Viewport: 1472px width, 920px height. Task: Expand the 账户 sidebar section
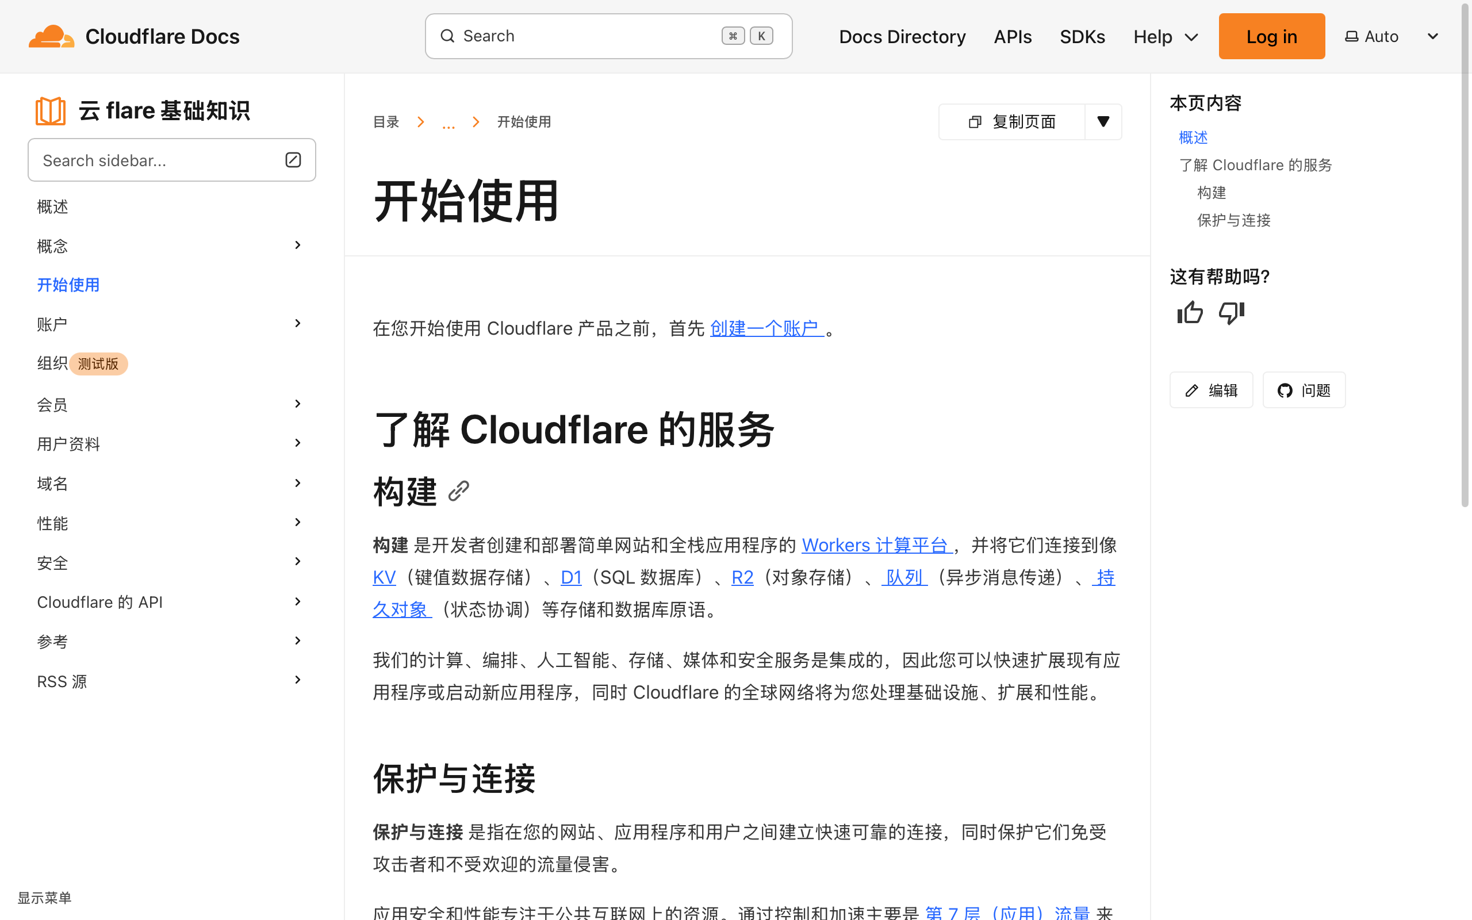(297, 323)
